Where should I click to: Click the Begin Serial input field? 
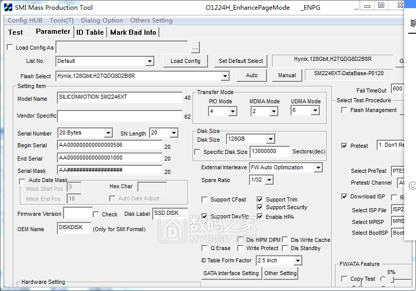coord(110,145)
